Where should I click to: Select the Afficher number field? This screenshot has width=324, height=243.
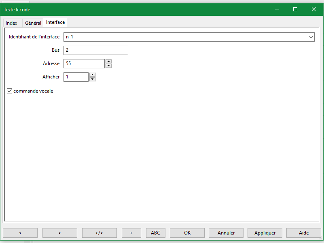tap(76, 77)
